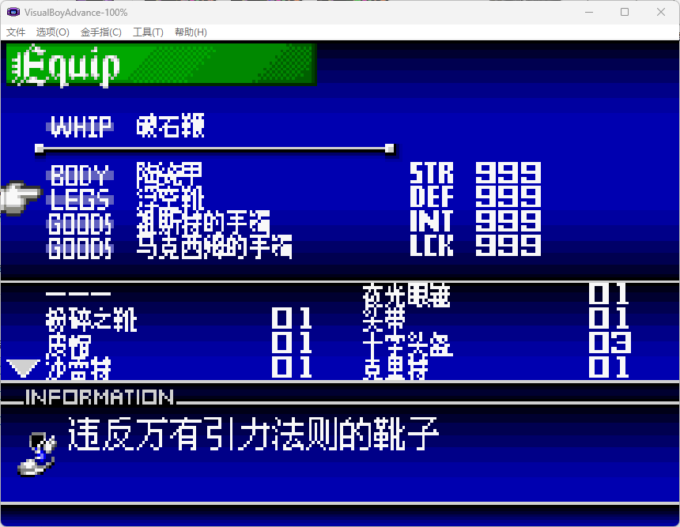Image resolution: width=680 pixels, height=527 pixels.
Task: Click the down-pointing scroll triangle
Action: [24, 367]
